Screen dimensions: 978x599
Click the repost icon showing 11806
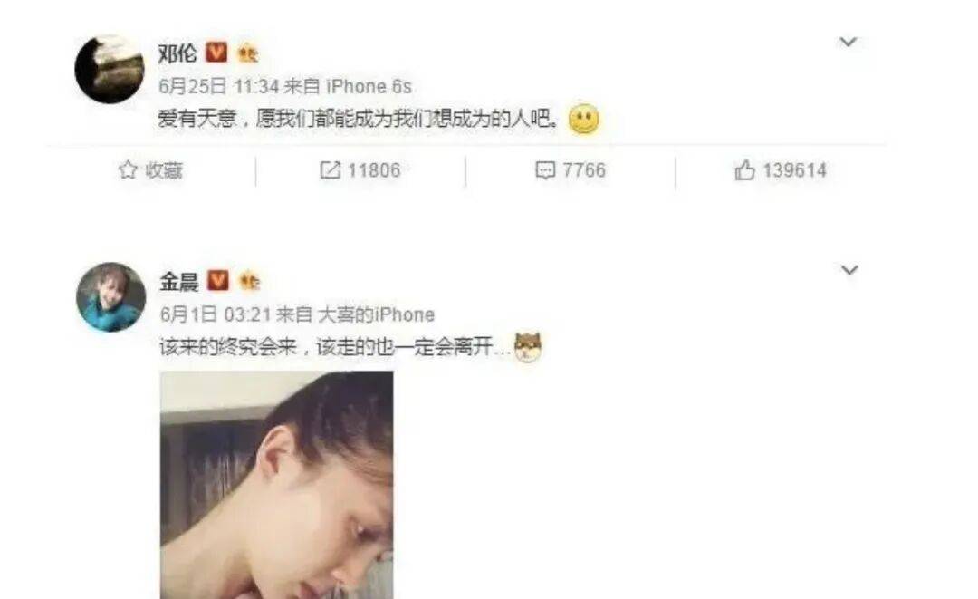pyautogui.click(x=330, y=170)
